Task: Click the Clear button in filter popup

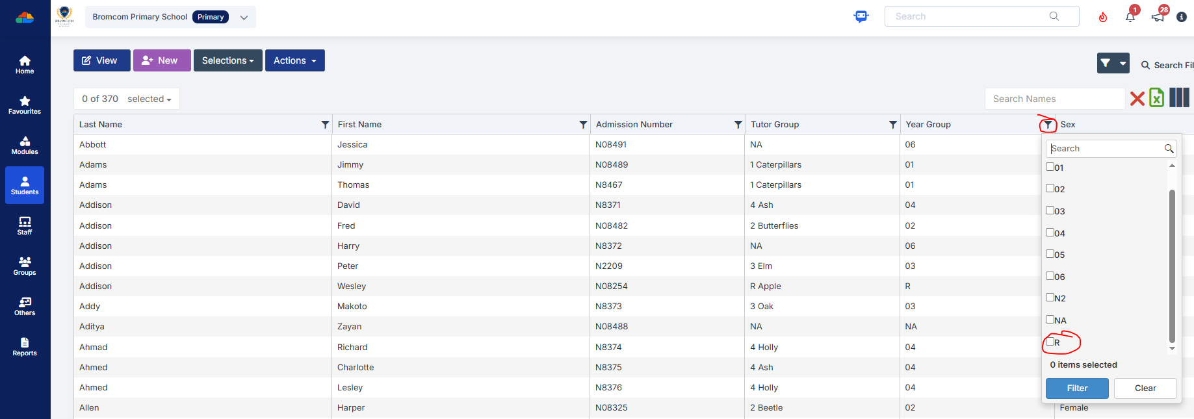Action: [x=1145, y=388]
